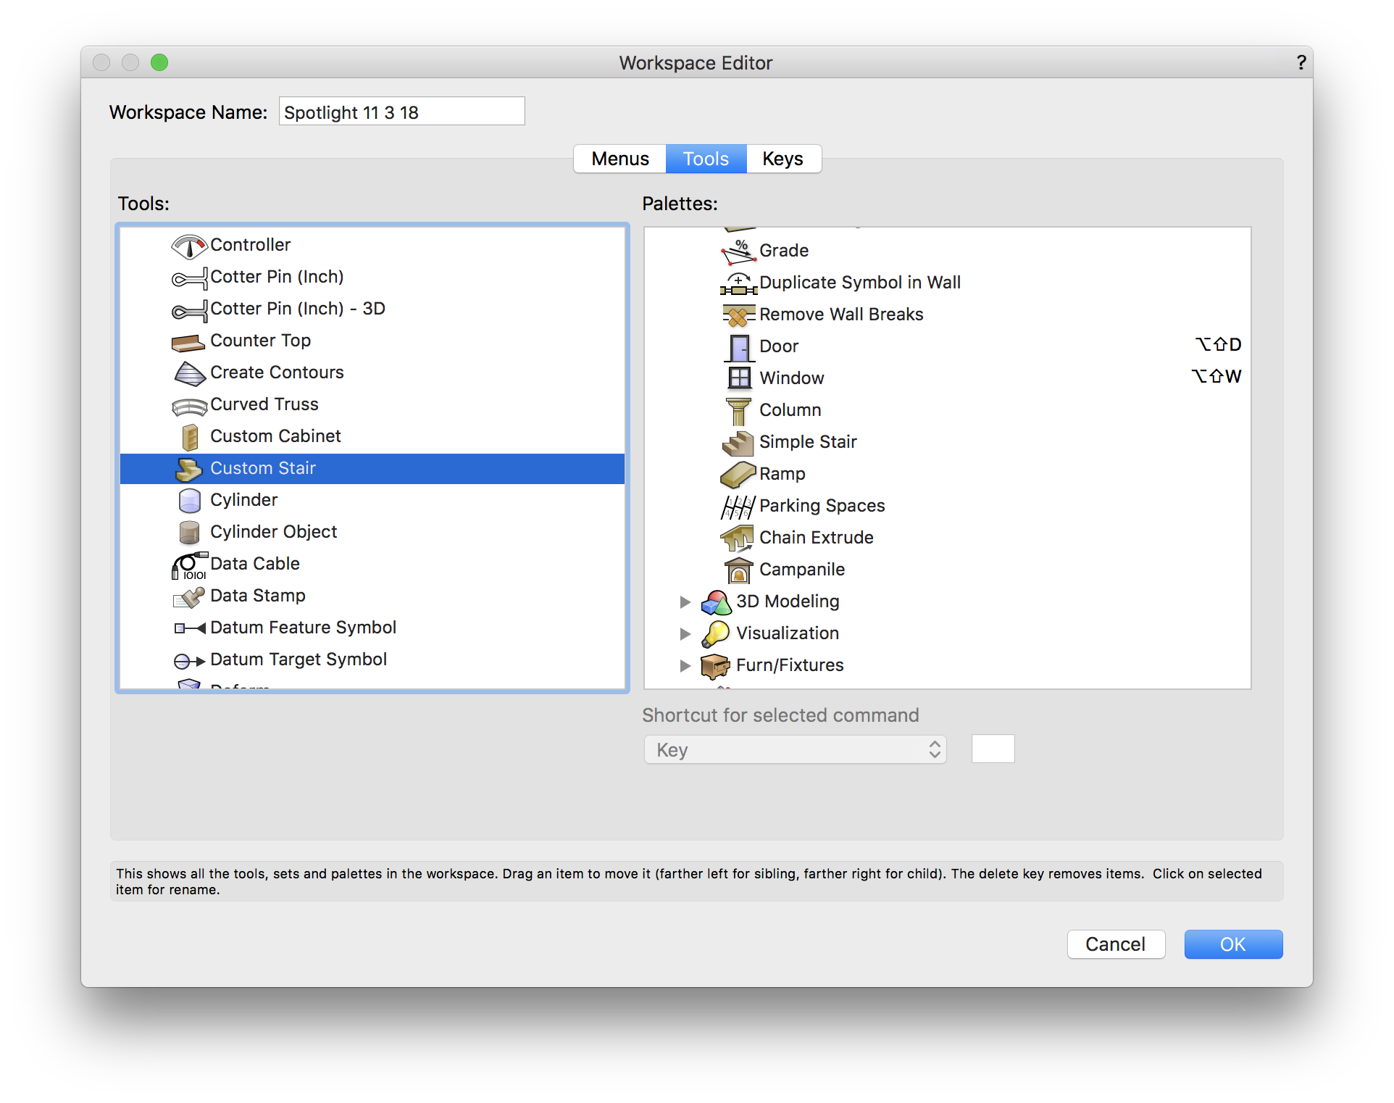Click the Door icon in Palettes
Viewport: 1394px width, 1103px height.
pyautogui.click(x=739, y=347)
